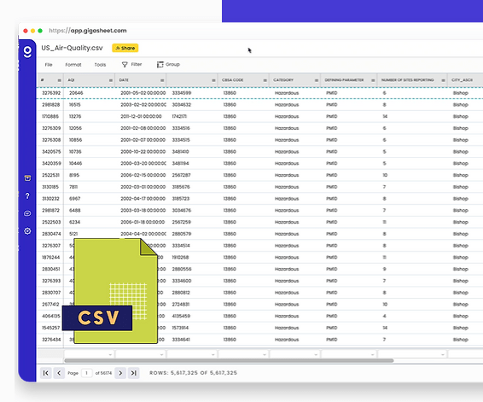This screenshot has width=483, height=402.
Task: Select the date cell 2011-12-01 00:00:00
Action: point(141,116)
